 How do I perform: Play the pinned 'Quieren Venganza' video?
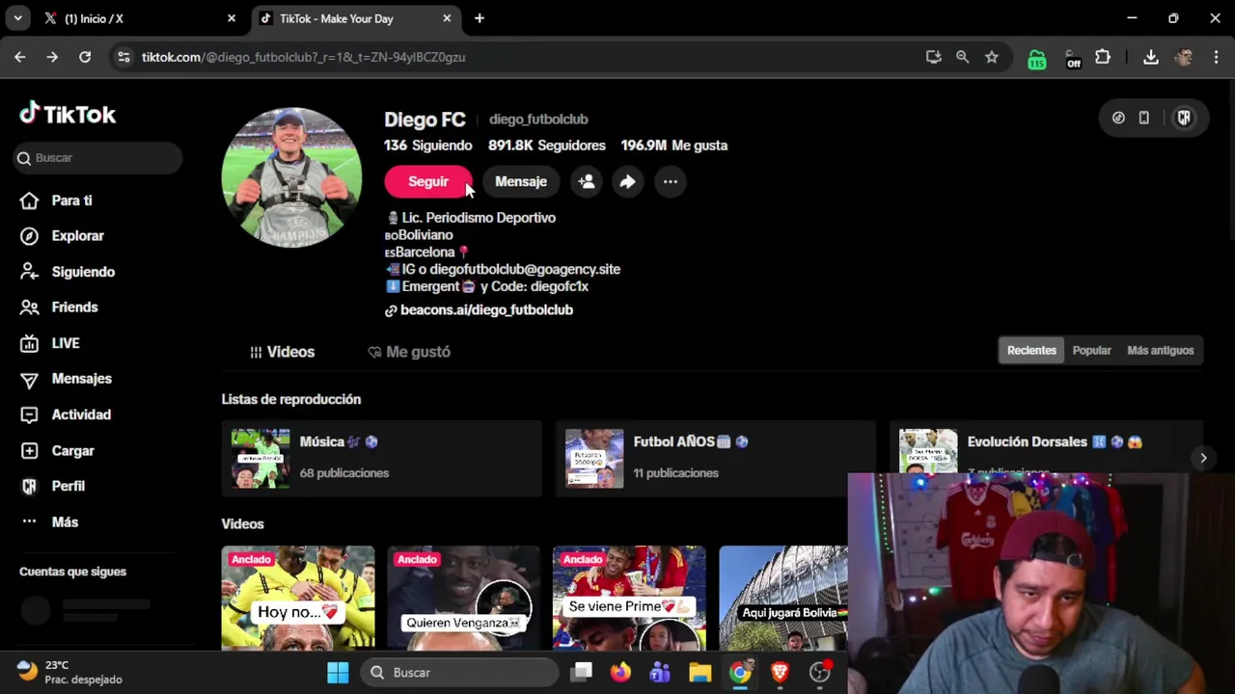464,598
